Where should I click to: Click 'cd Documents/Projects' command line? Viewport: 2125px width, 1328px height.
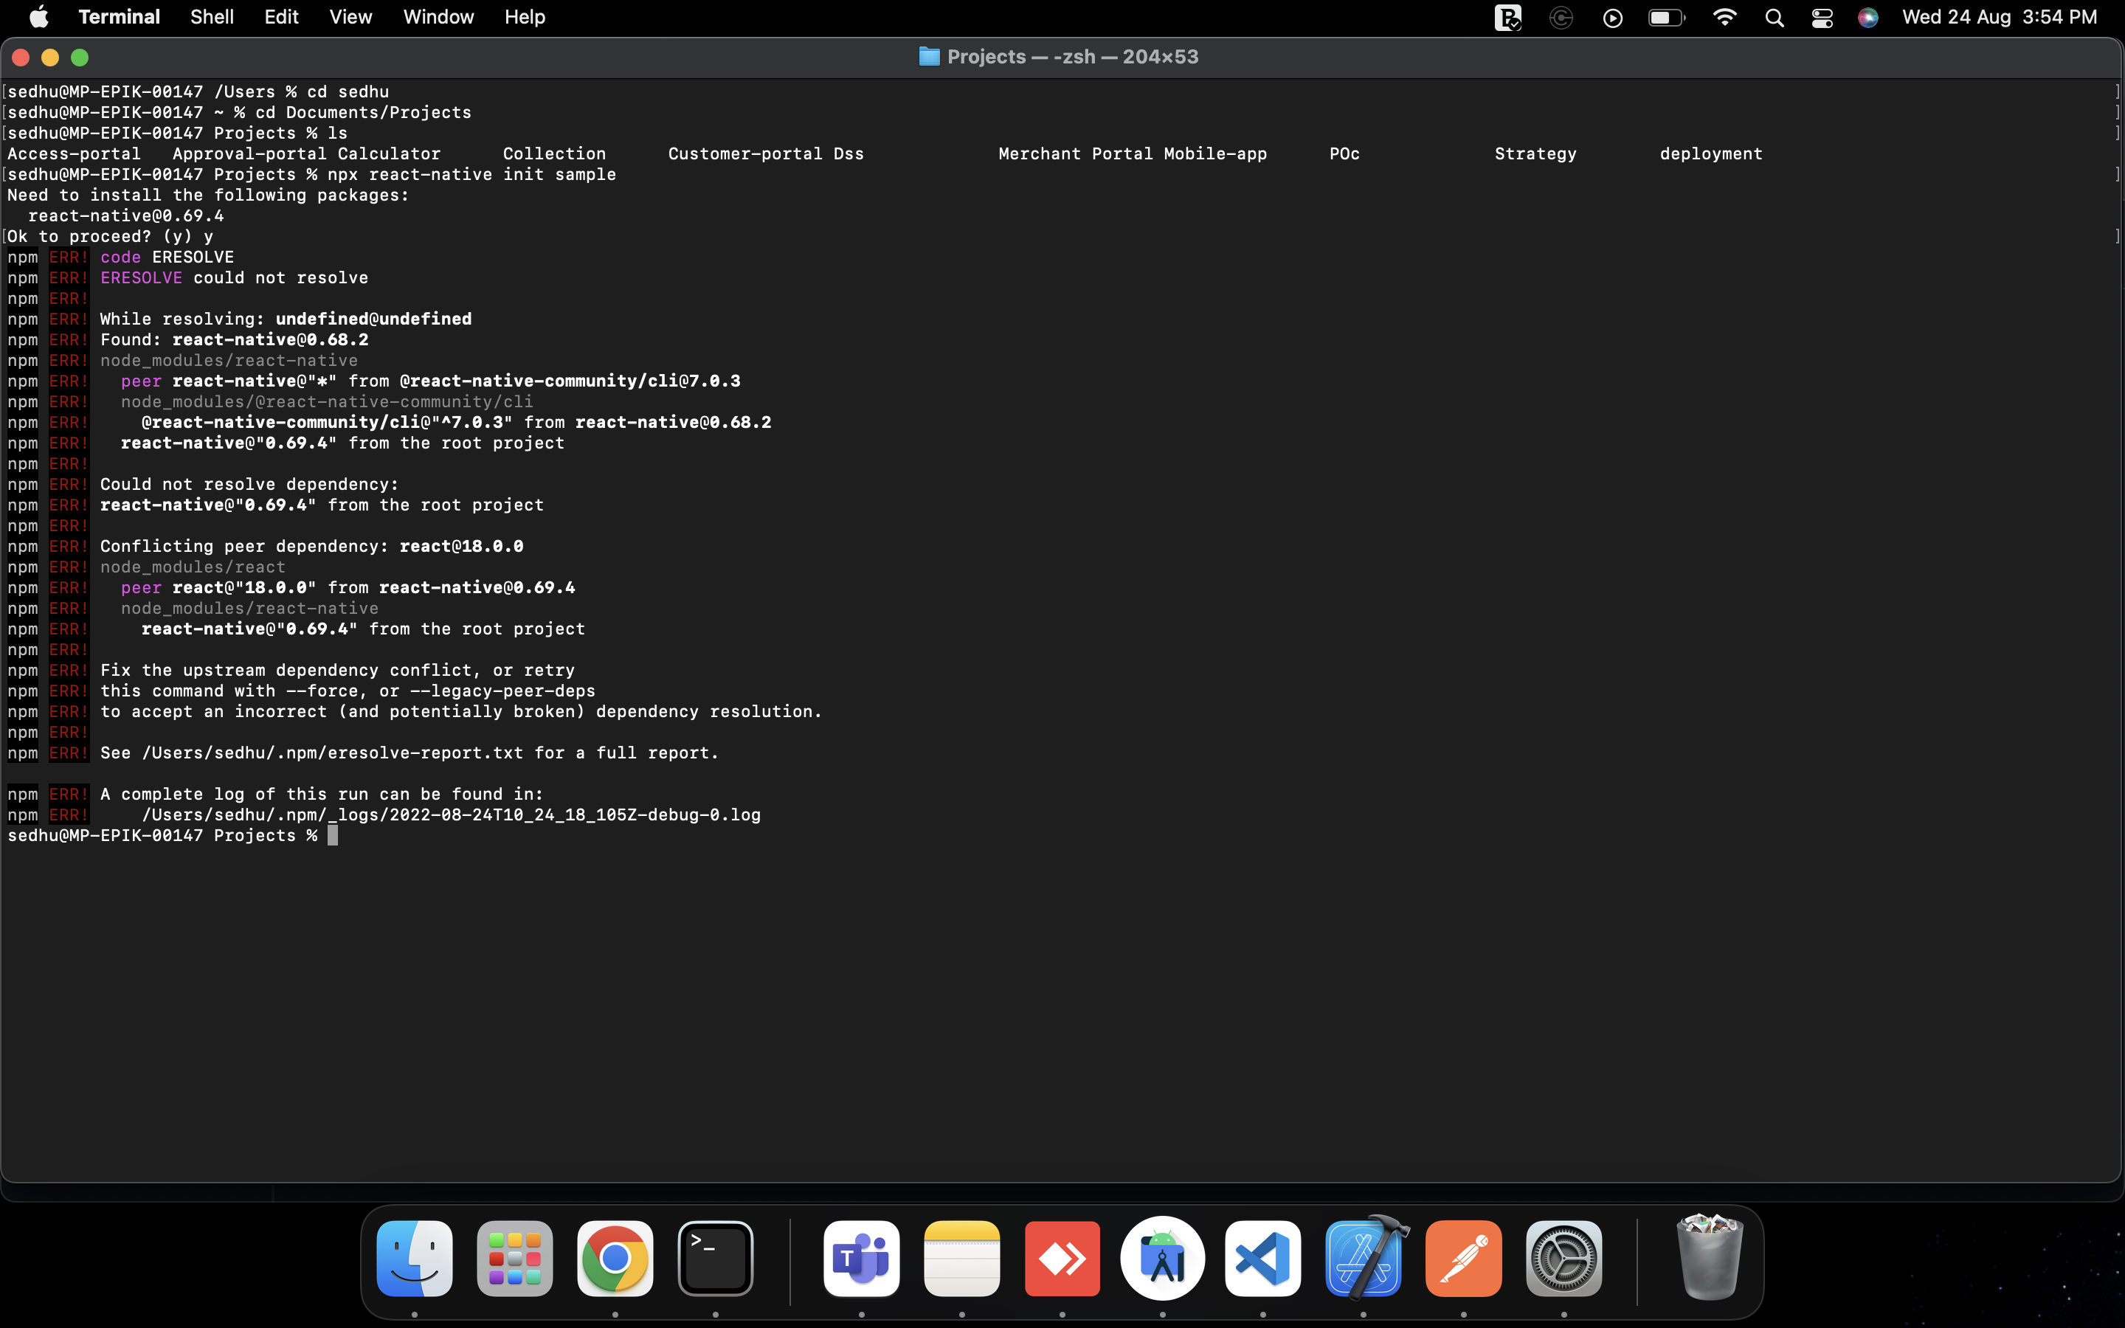click(x=363, y=112)
